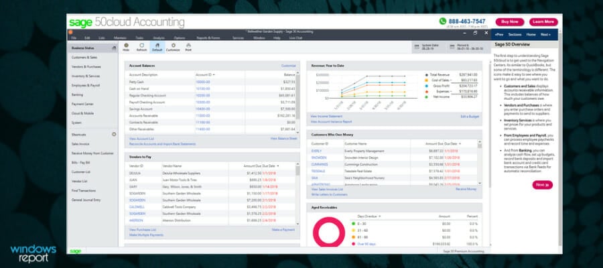Click the pink Next button in overview

click(x=542, y=185)
